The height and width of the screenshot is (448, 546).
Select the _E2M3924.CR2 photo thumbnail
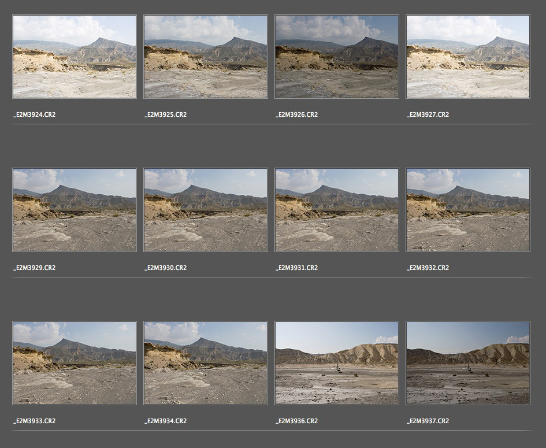tap(75, 57)
